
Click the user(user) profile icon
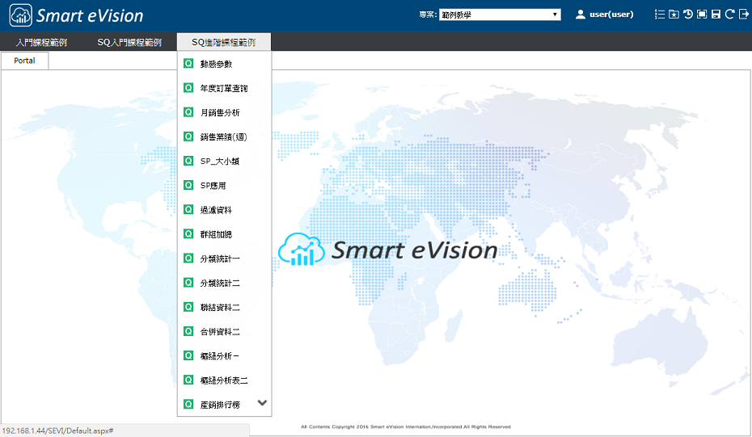click(x=581, y=15)
